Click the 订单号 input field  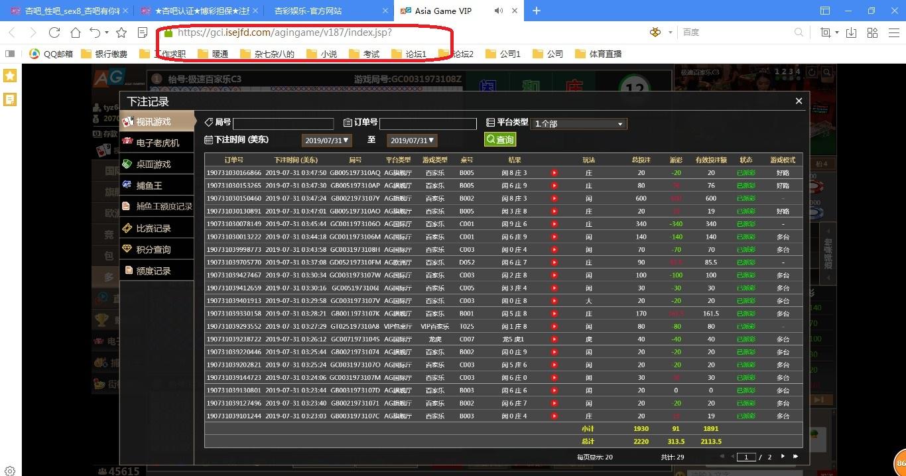(x=428, y=123)
